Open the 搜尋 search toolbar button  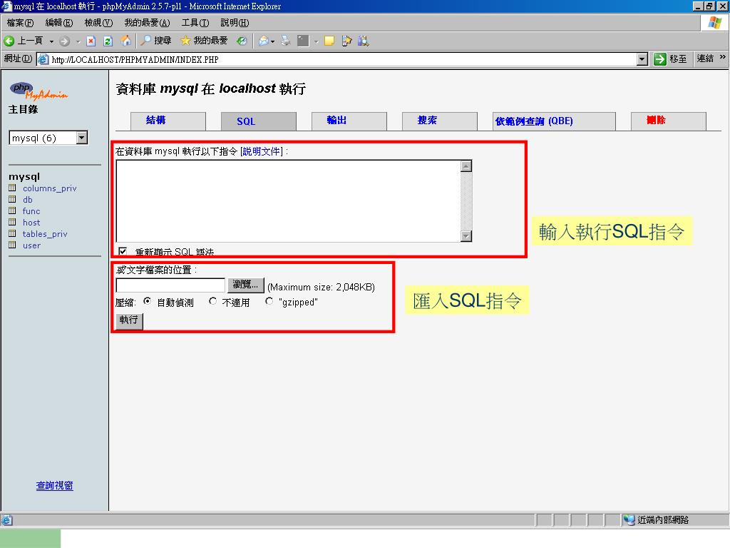click(156, 41)
